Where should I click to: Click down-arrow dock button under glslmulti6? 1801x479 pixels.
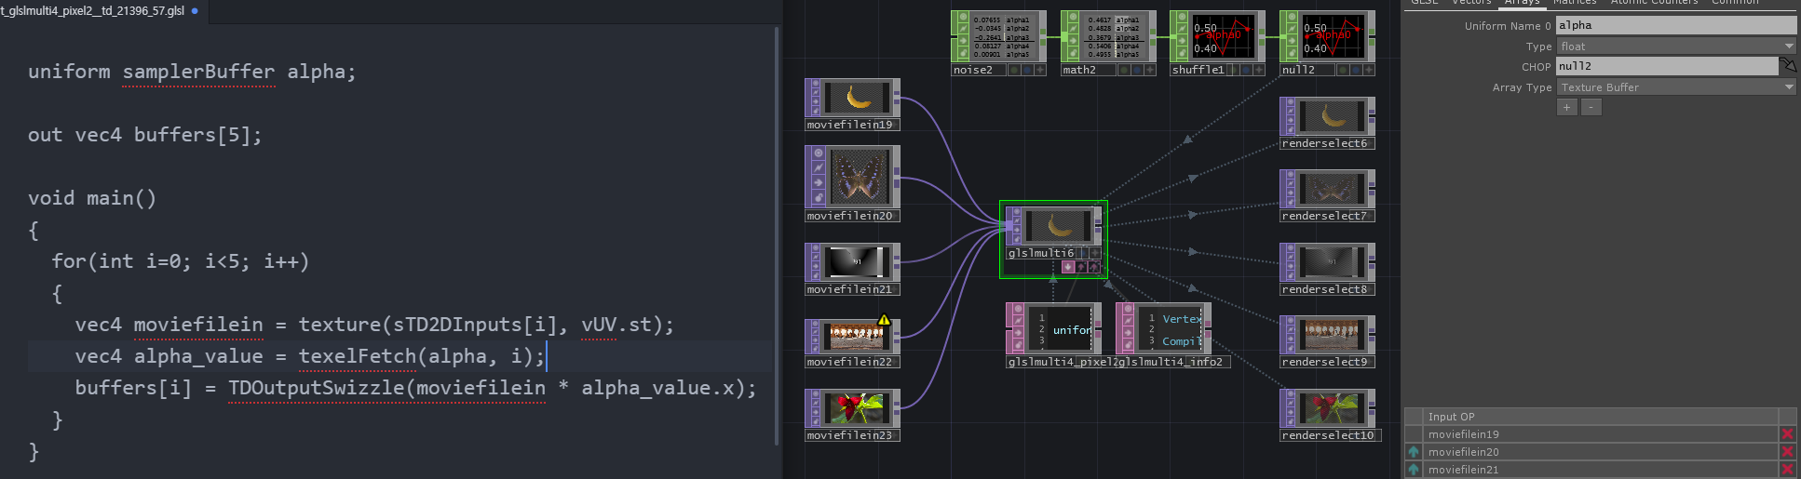(x=1068, y=267)
